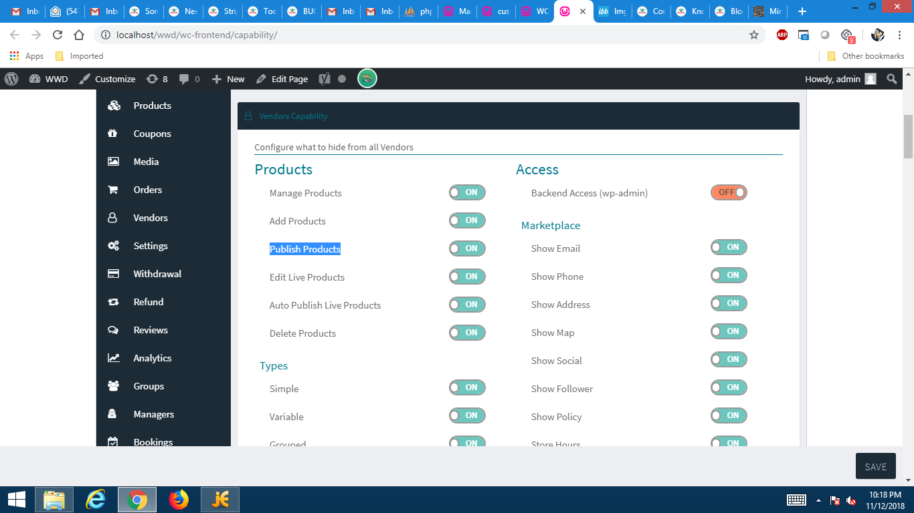This screenshot has height=513, width=914.
Task: Go to the browser home page
Action: pyautogui.click(x=79, y=35)
